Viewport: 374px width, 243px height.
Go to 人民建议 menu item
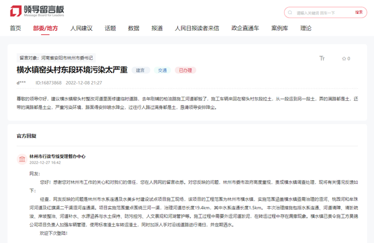[81, 28]
